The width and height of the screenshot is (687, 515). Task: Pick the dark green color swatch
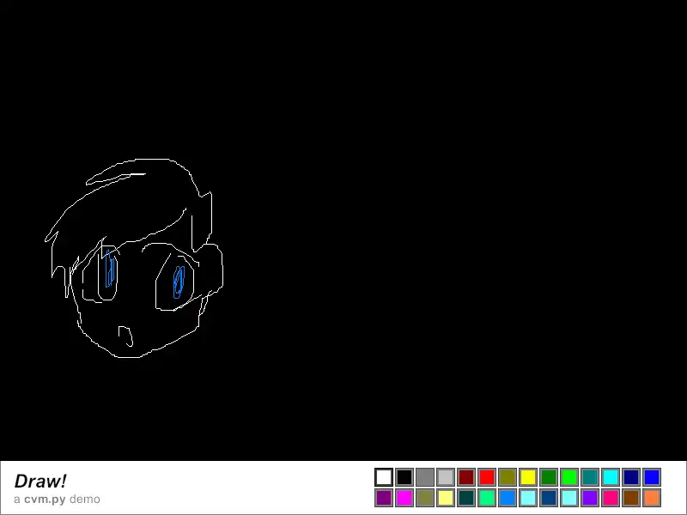click(549, 477)
